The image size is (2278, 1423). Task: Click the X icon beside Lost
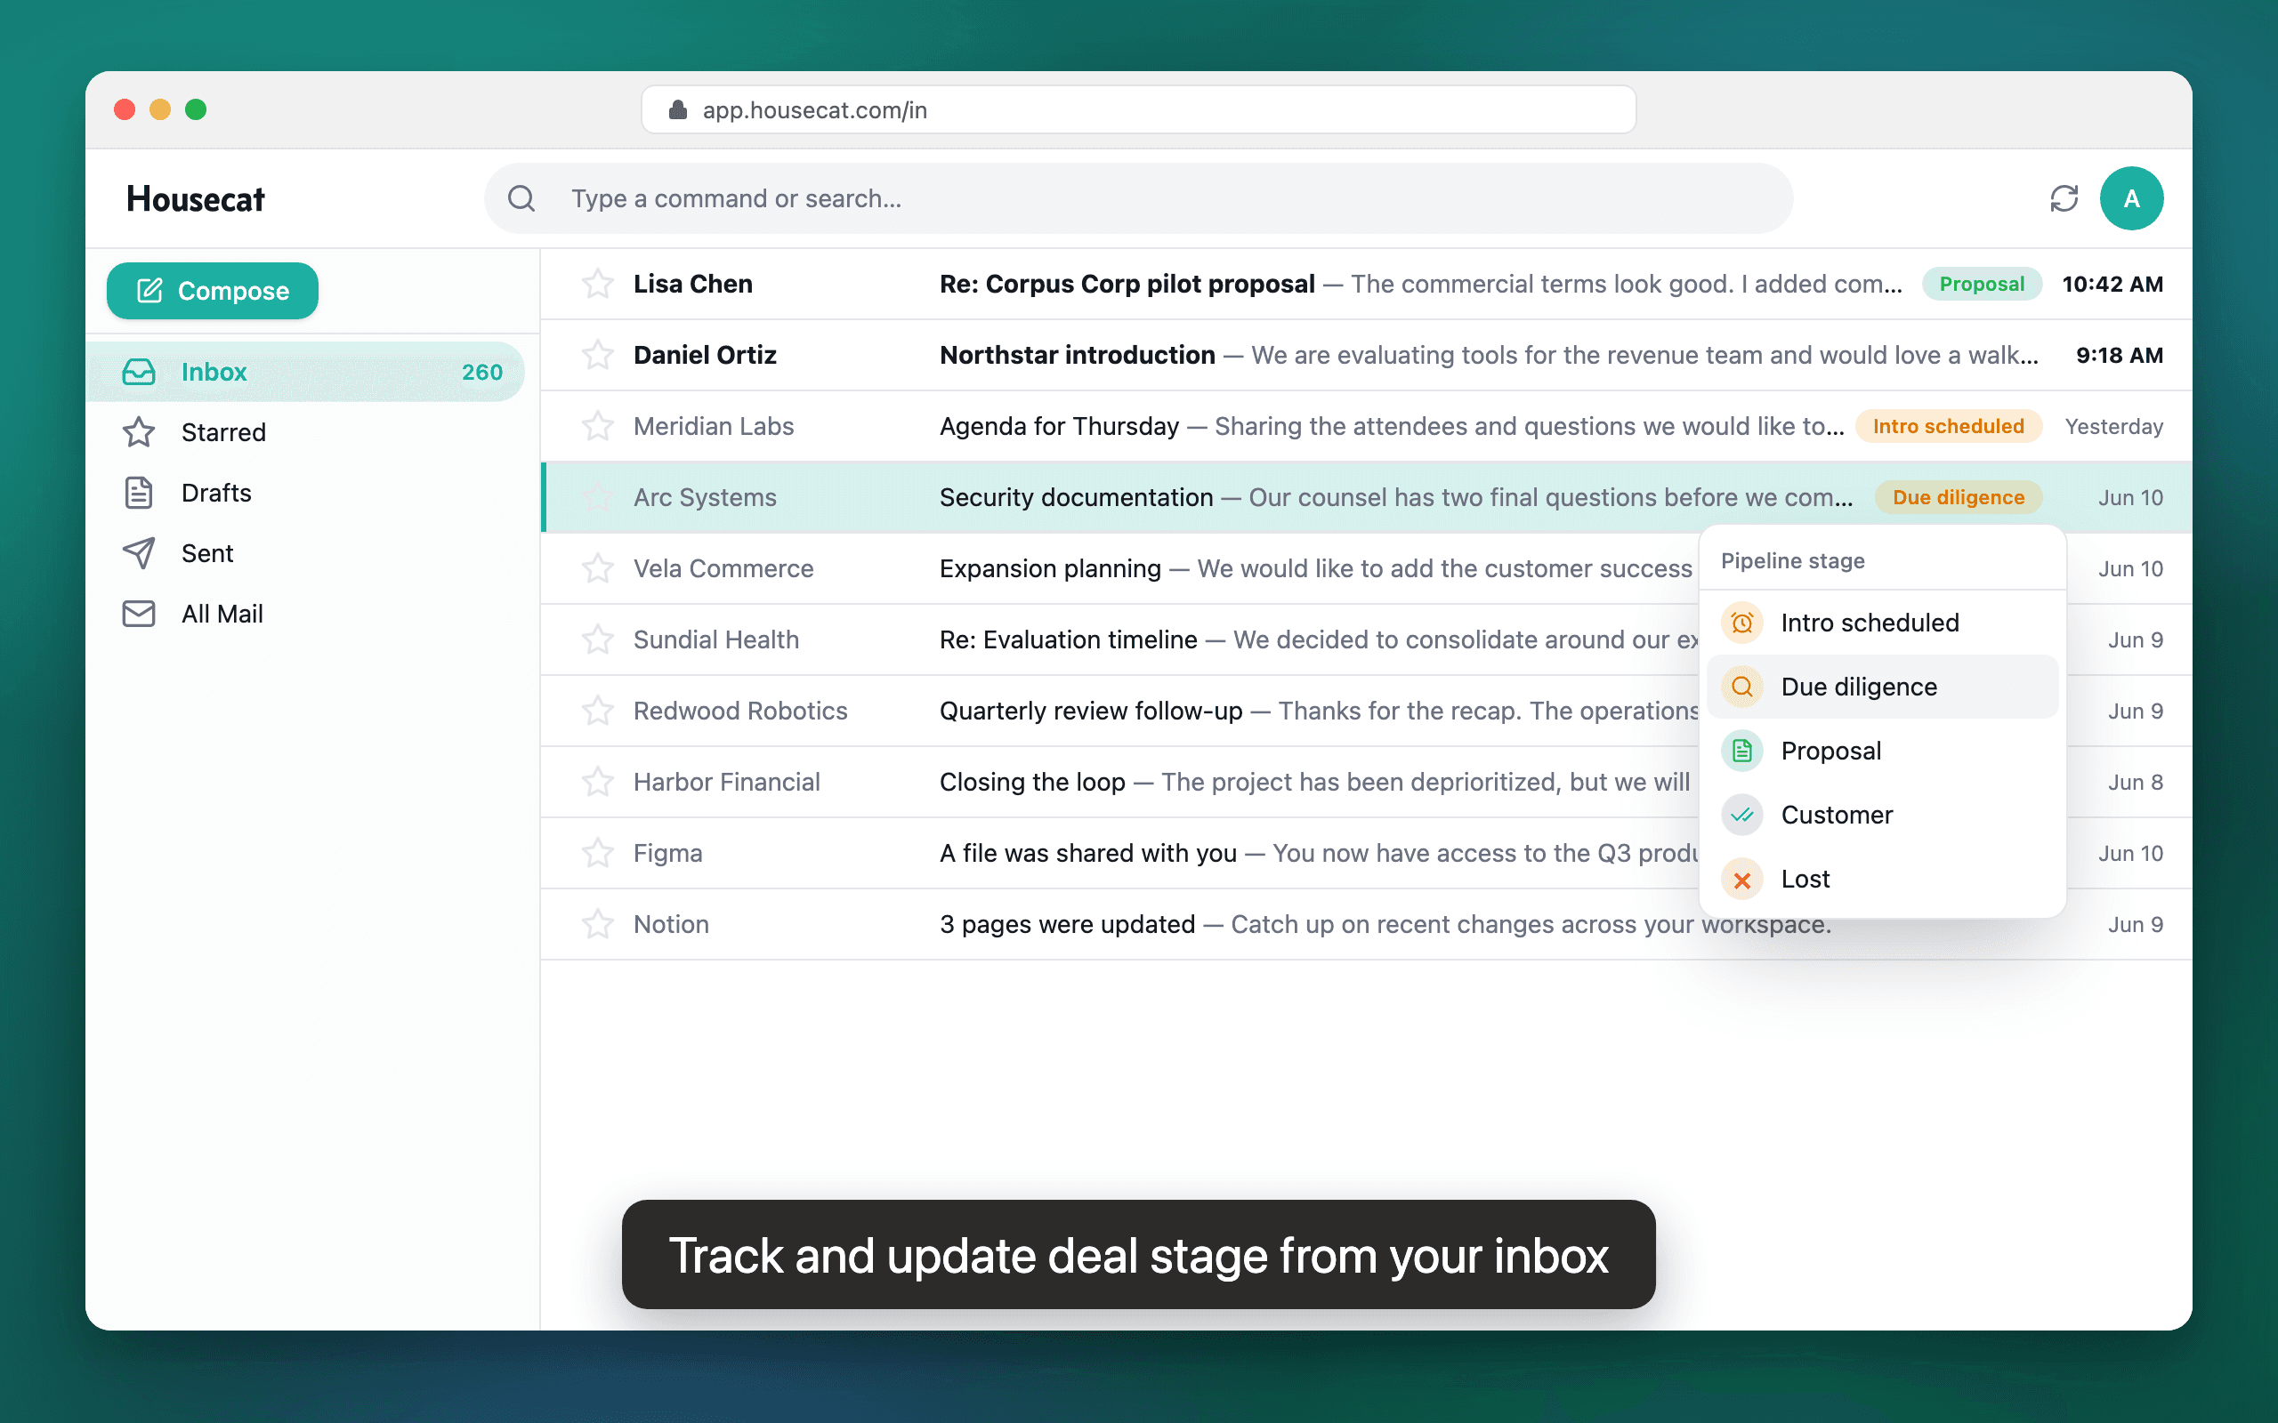(x=1741, y=879)
